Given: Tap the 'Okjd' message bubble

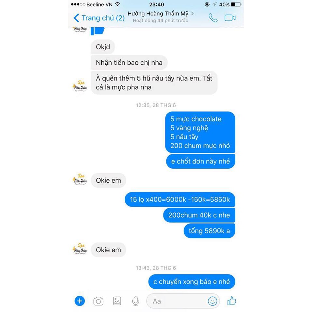Looking at the screenshot, I should click(x=103, y=47).
